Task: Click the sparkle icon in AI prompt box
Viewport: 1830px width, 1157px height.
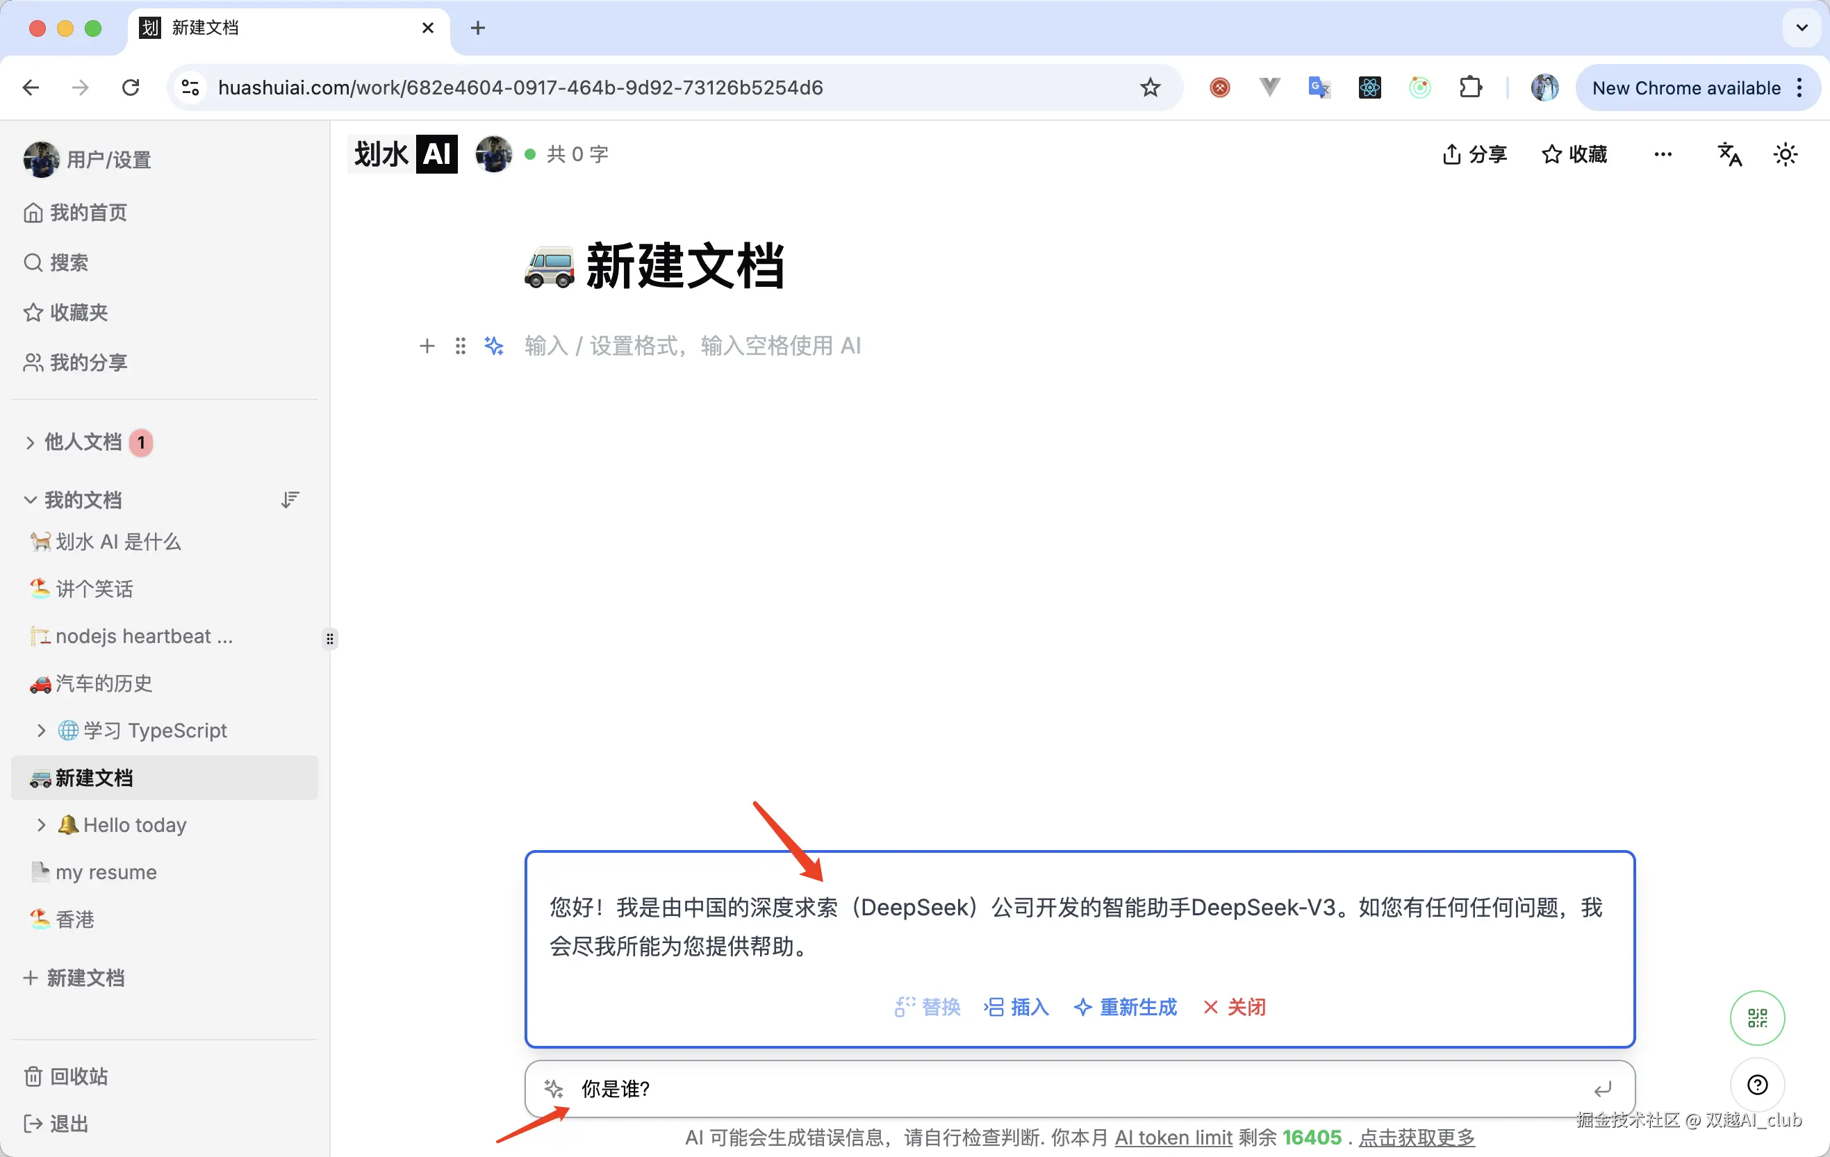Action: (554, 1089)
